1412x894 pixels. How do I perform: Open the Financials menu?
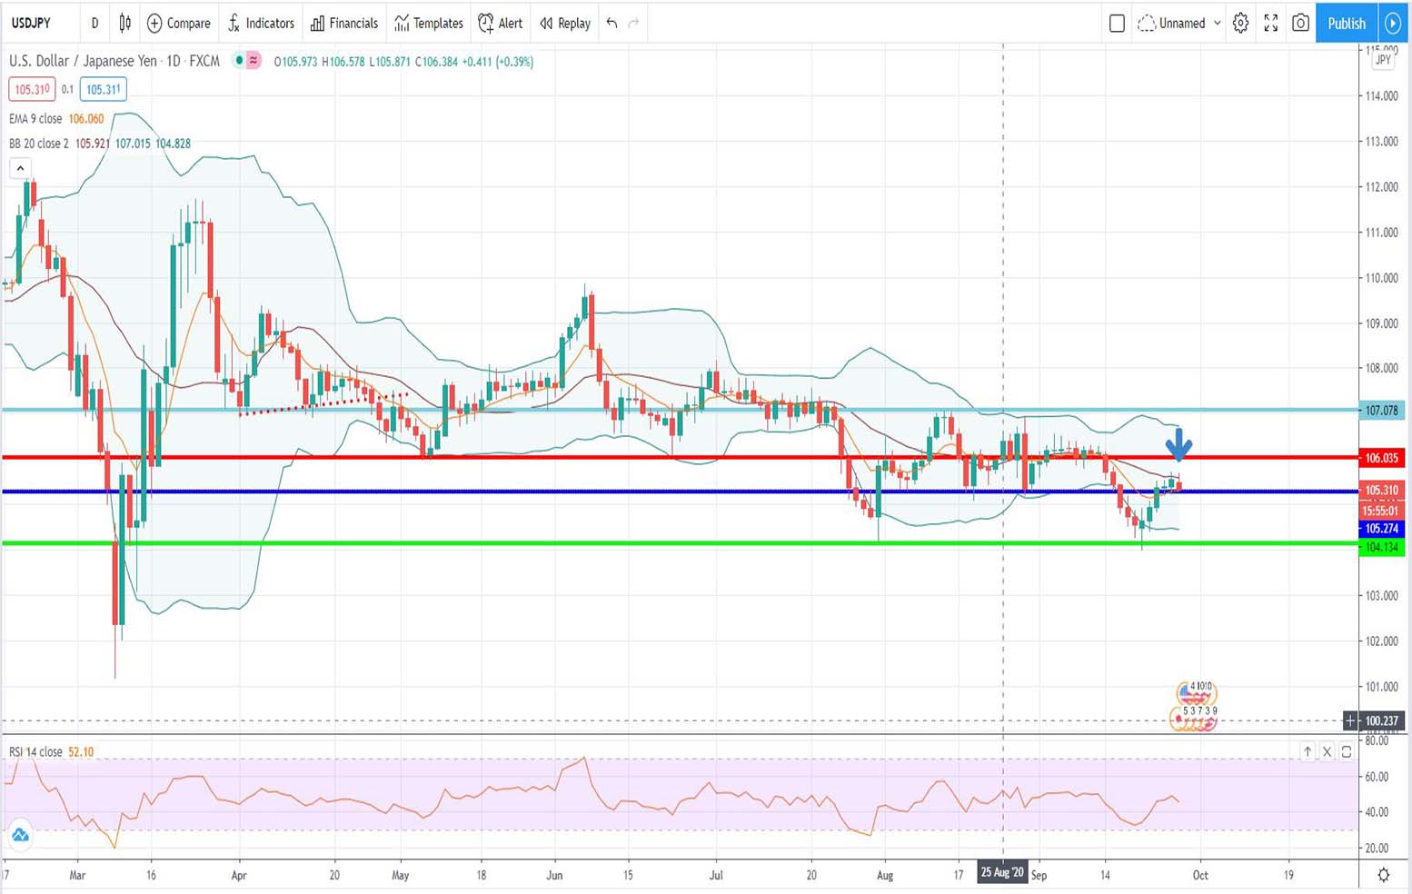(x=344, y=23)
